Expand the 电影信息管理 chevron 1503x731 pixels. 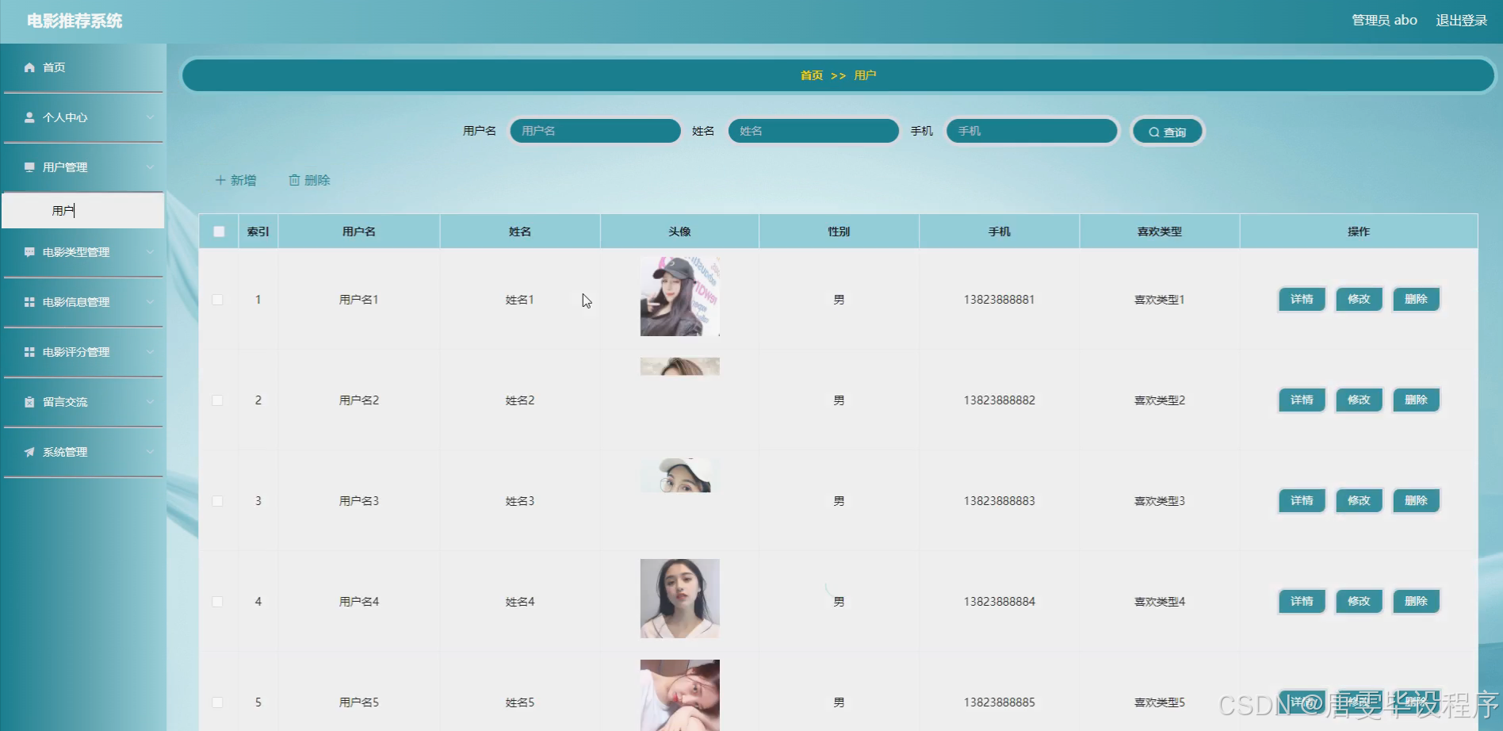coord(150,302)
